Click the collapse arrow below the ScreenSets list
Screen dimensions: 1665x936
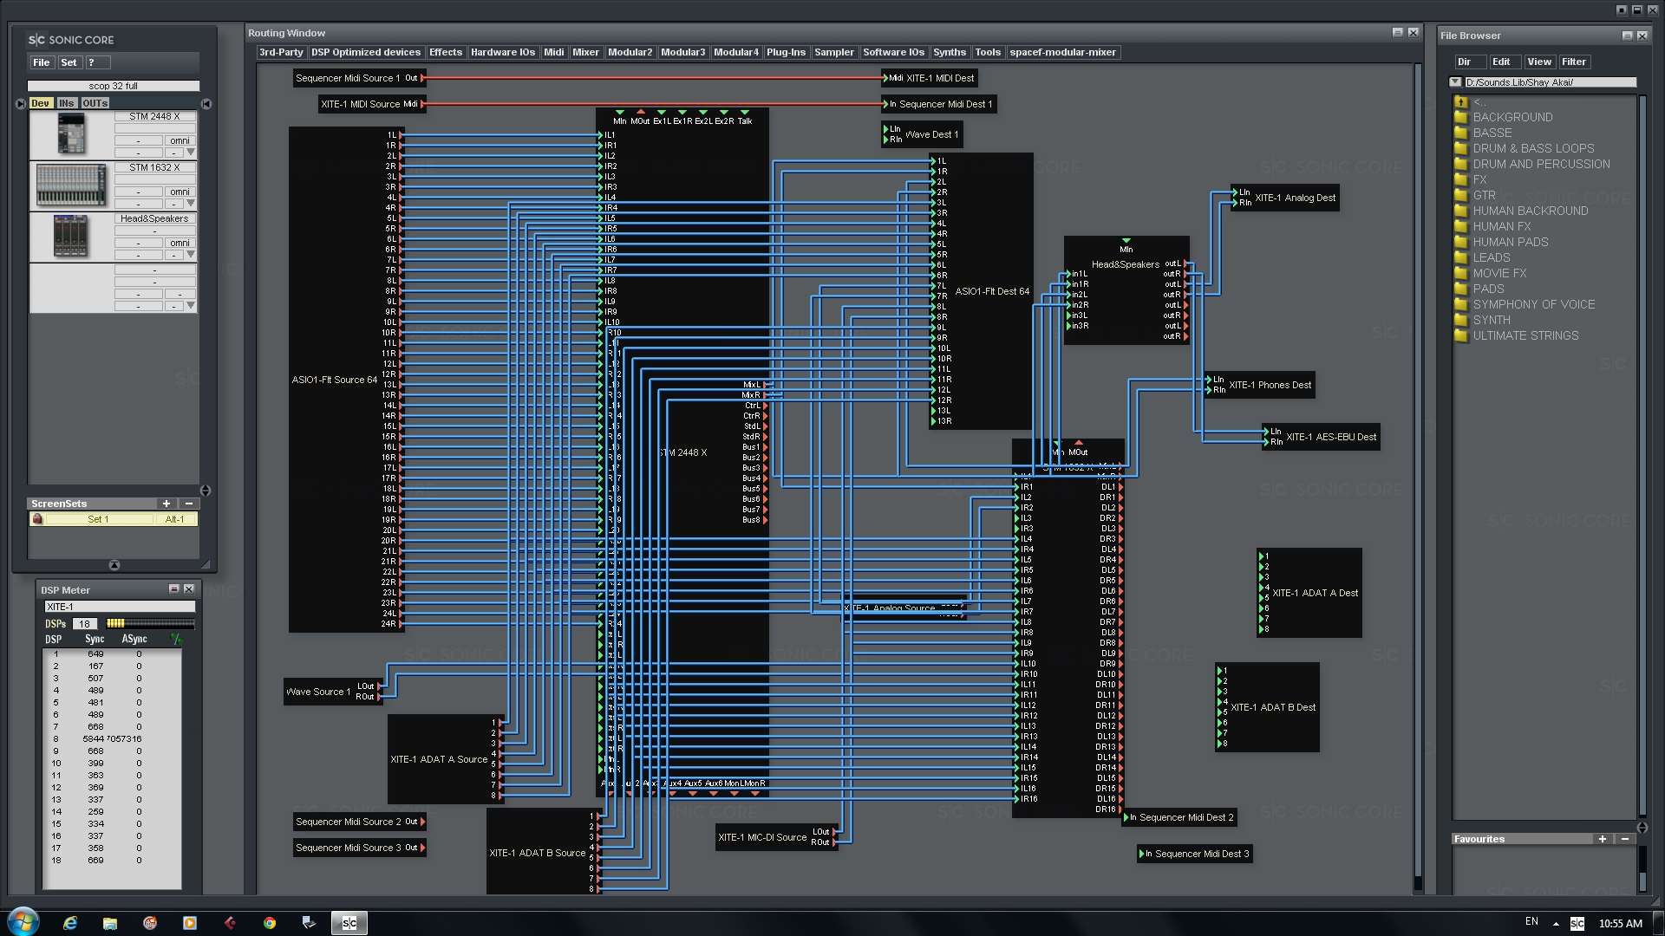pyautogui.click(x=114, y=565)
